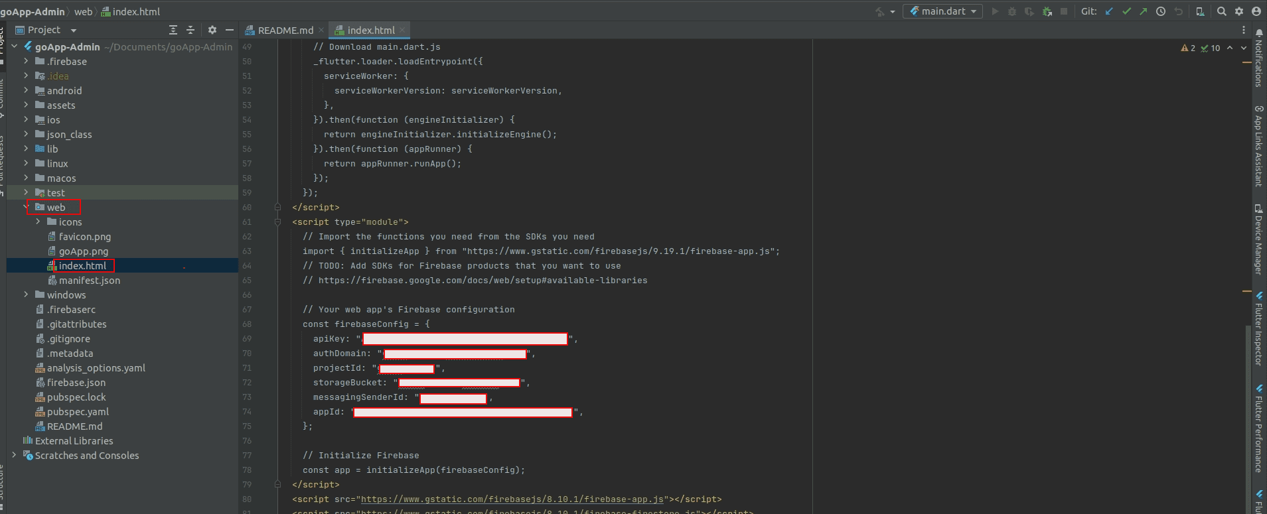Image resolution: width=1267 pixels, height=514 pixels.
Task: Open pubspec.yaml from the project tree
Action: click(x=78, y=412)
